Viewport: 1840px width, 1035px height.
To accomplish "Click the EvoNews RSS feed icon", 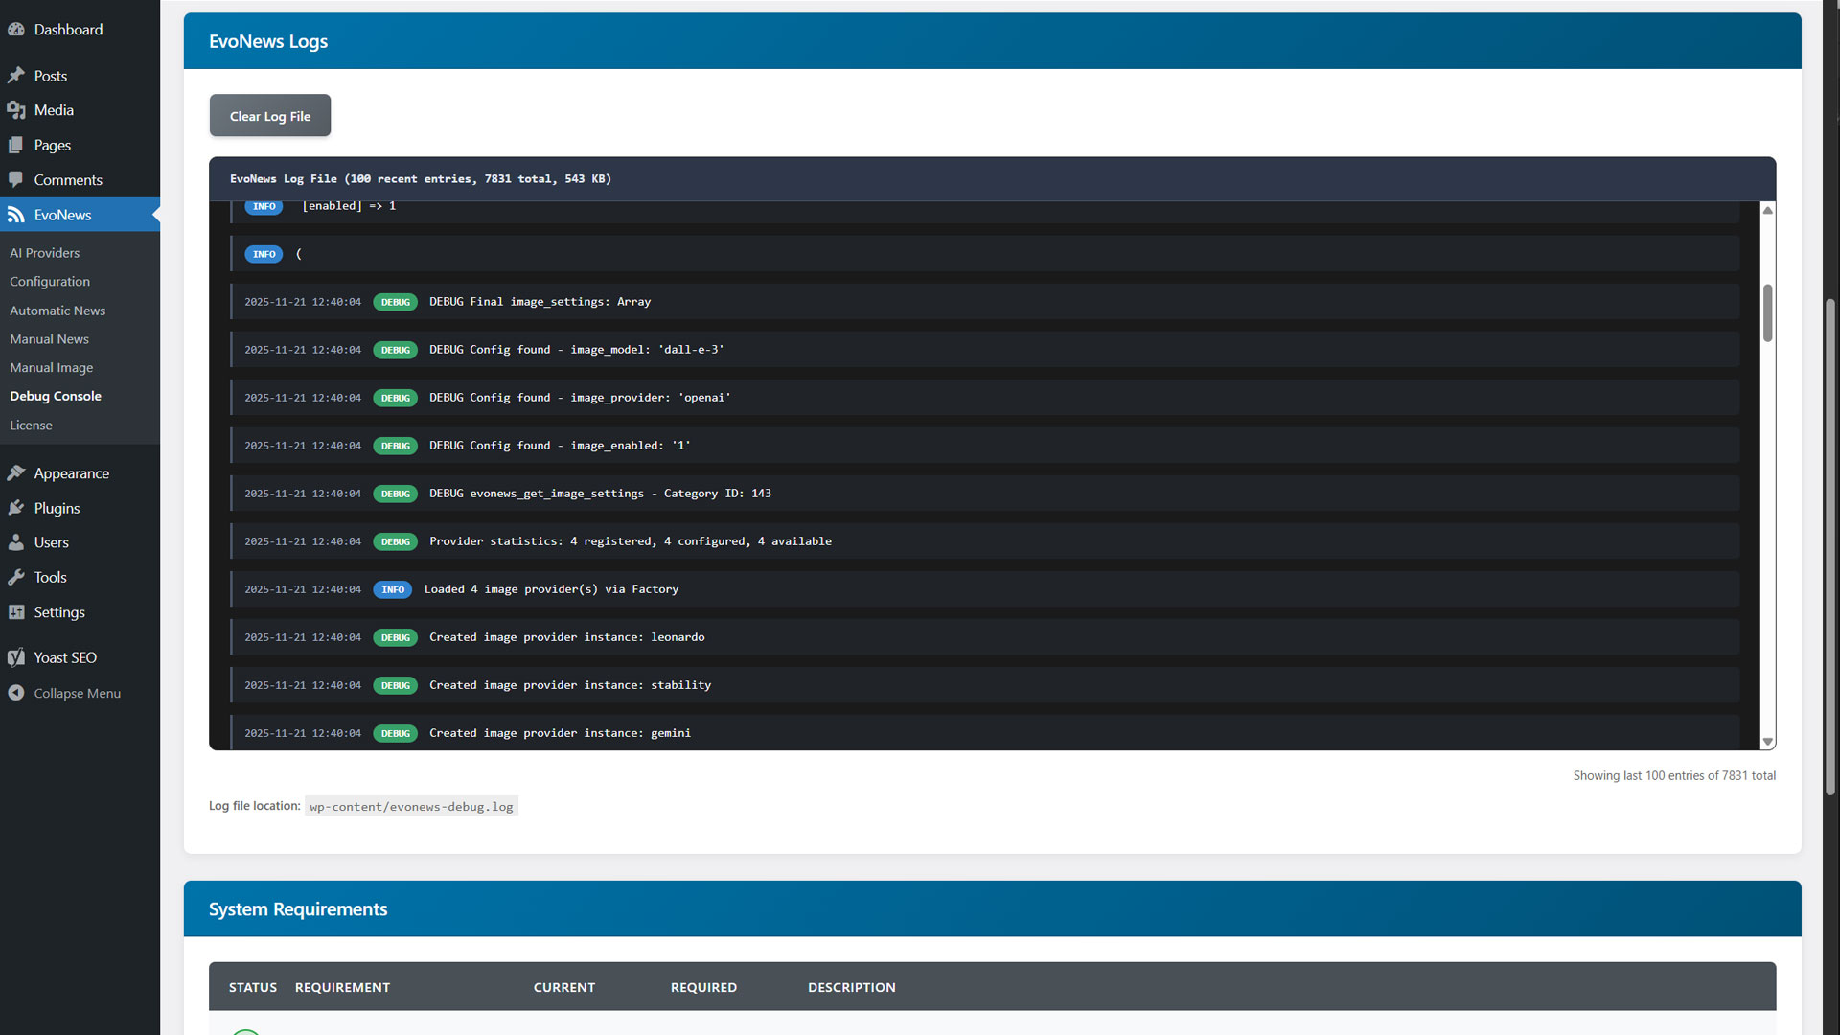I will 16,215.
